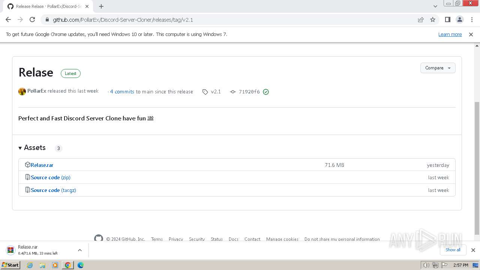Reload the current GitHub page
Screen dimensions: 480x270
[x=32, y=19]
